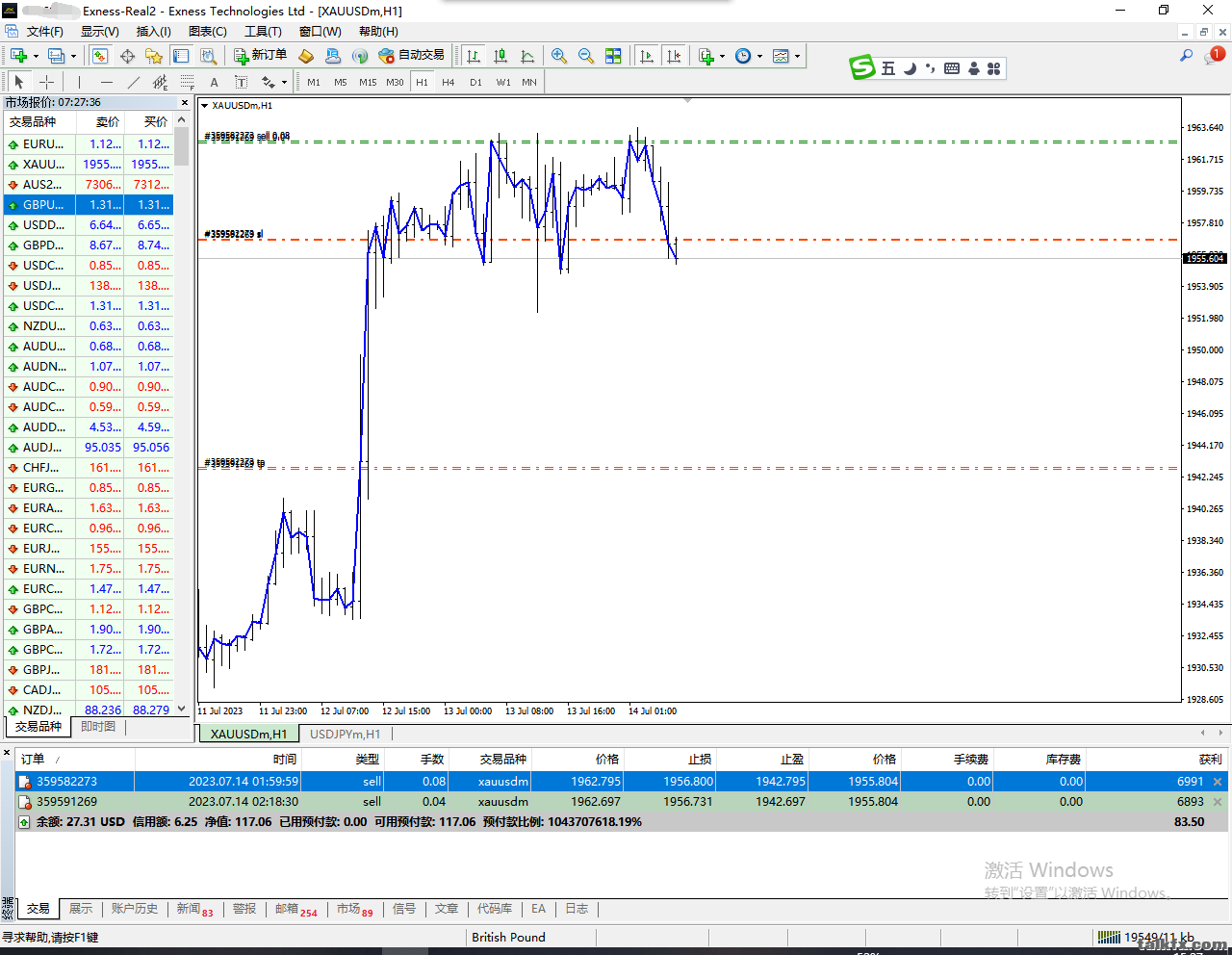Open the 帮助(H) menu

click(378, 32)
